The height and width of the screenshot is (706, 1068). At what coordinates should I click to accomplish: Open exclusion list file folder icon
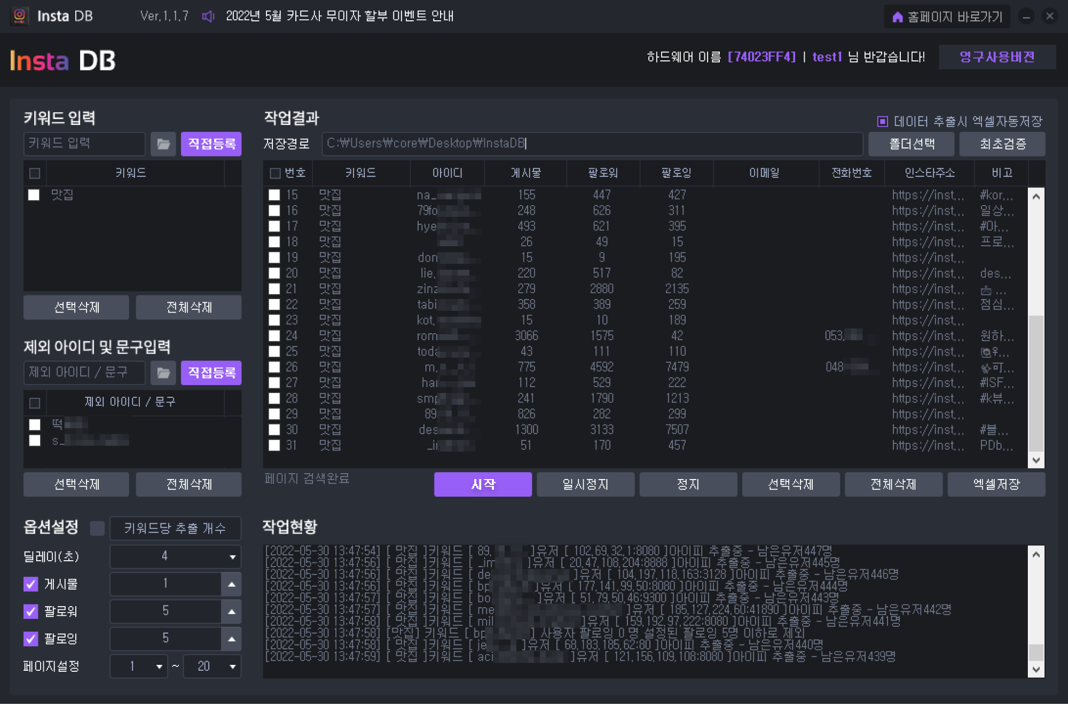point(163,373)
